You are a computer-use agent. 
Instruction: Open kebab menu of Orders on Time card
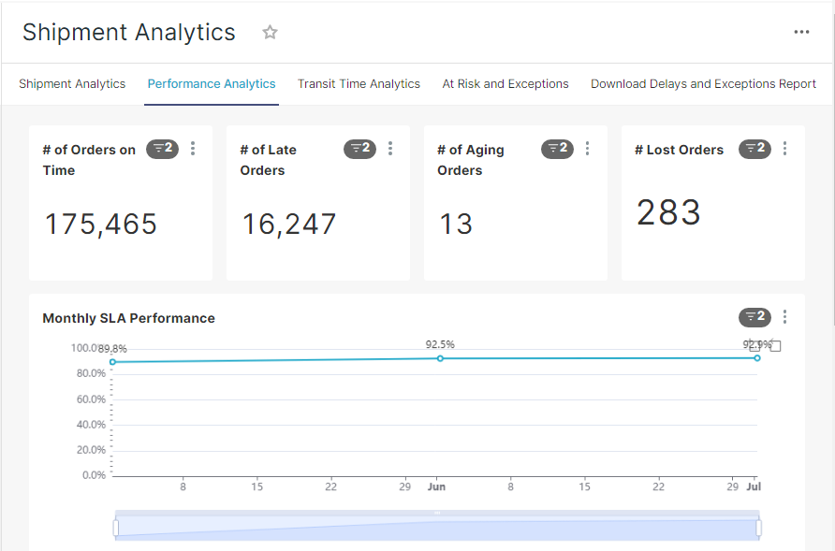pos(193,149)
